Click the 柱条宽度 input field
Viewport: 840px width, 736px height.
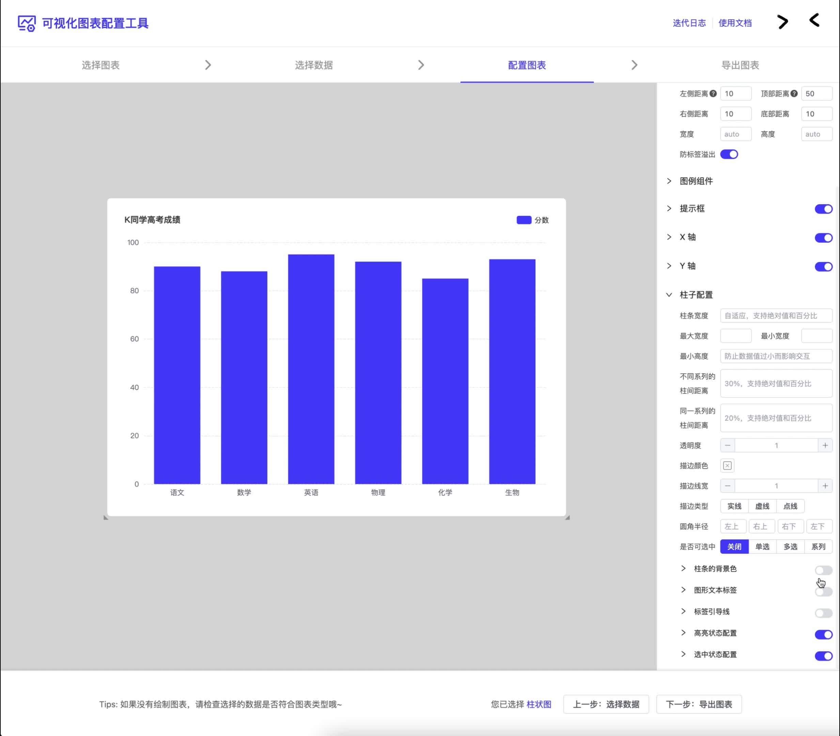click(x=776, y=316)
